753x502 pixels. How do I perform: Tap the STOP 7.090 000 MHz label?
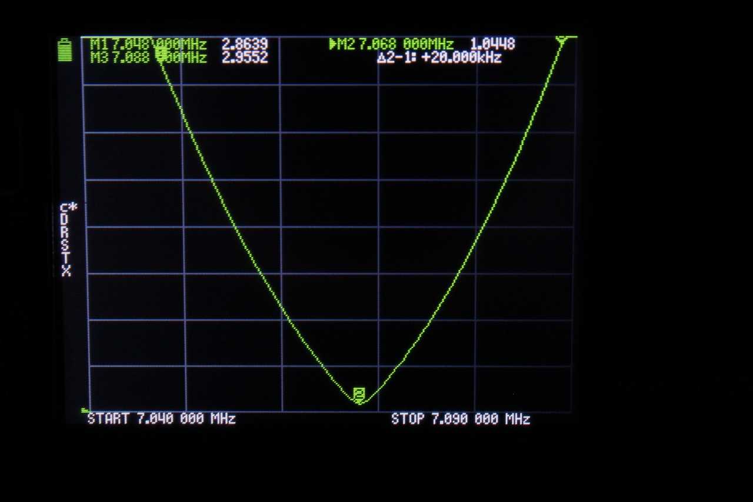point(461,419)
